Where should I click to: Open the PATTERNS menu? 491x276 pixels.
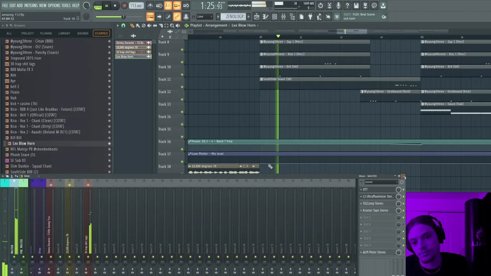coord(31,5)
